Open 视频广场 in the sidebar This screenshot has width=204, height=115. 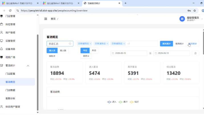(x=10, y=57)
